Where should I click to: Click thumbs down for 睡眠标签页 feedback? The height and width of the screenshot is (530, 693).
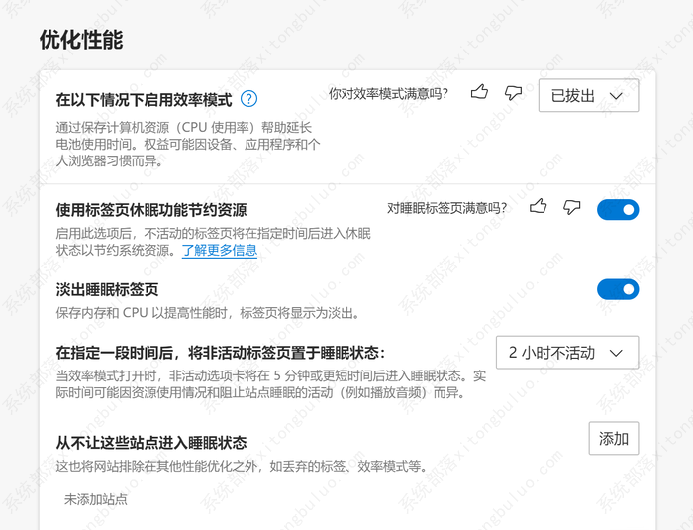(571, 207)
